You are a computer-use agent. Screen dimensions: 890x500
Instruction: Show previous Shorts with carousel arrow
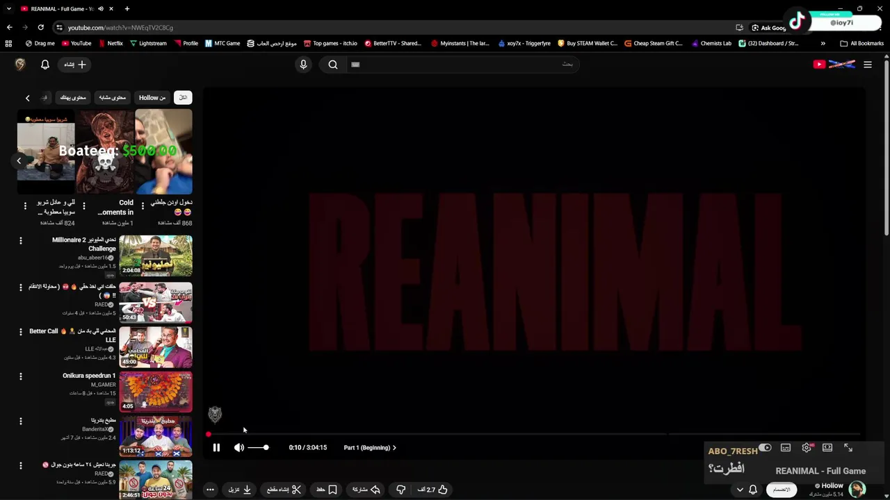pyautogui.click(x=19, y=160)
